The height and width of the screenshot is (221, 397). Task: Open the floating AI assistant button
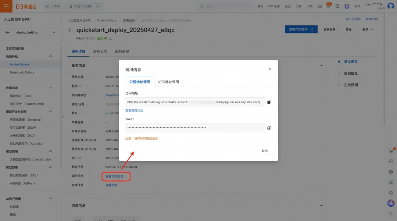click(391, 203)
